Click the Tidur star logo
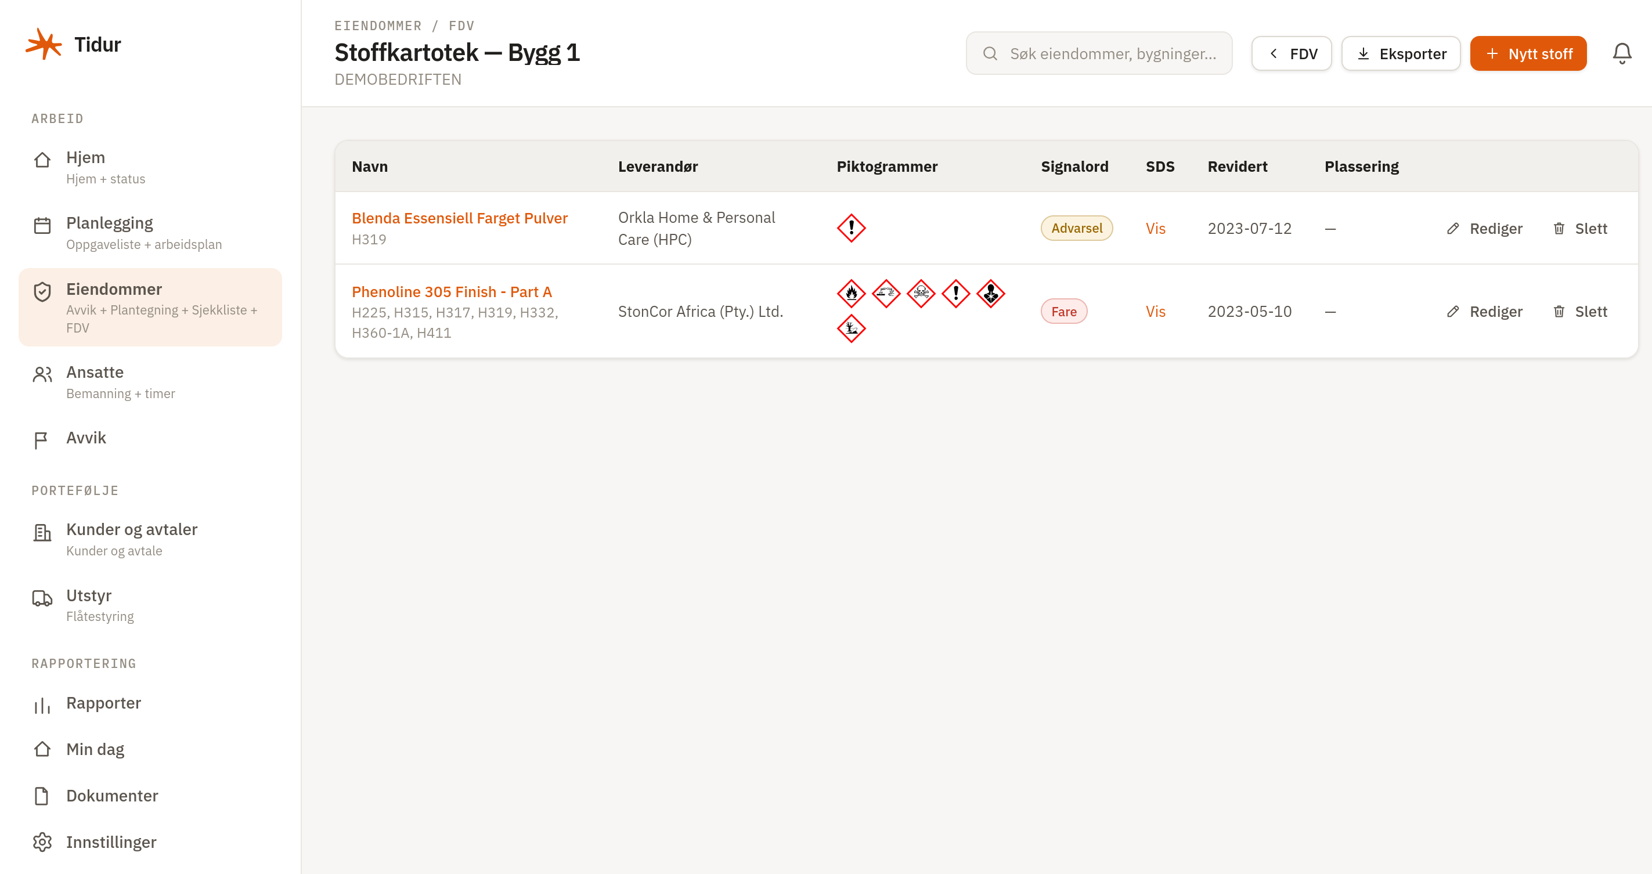The image size is (1652, 874). 44,44
